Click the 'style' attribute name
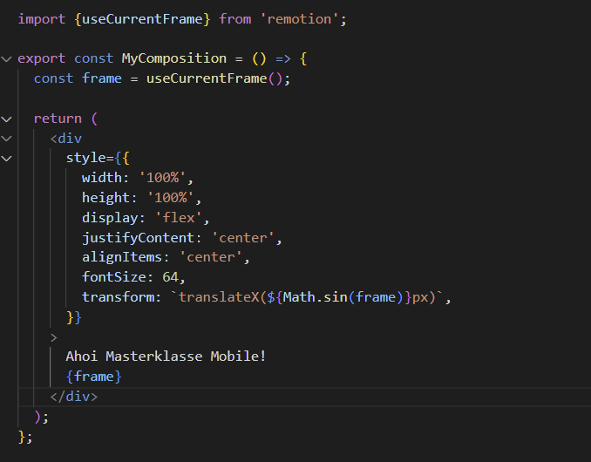The height and width of the screenshot is (462, 591). (x=86, y=158)
